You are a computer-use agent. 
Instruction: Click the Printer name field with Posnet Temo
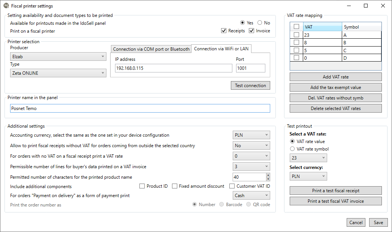[x=140, y=108]
